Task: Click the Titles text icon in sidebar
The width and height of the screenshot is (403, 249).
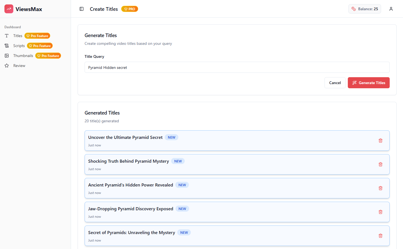Action: [x=7, y=36]
